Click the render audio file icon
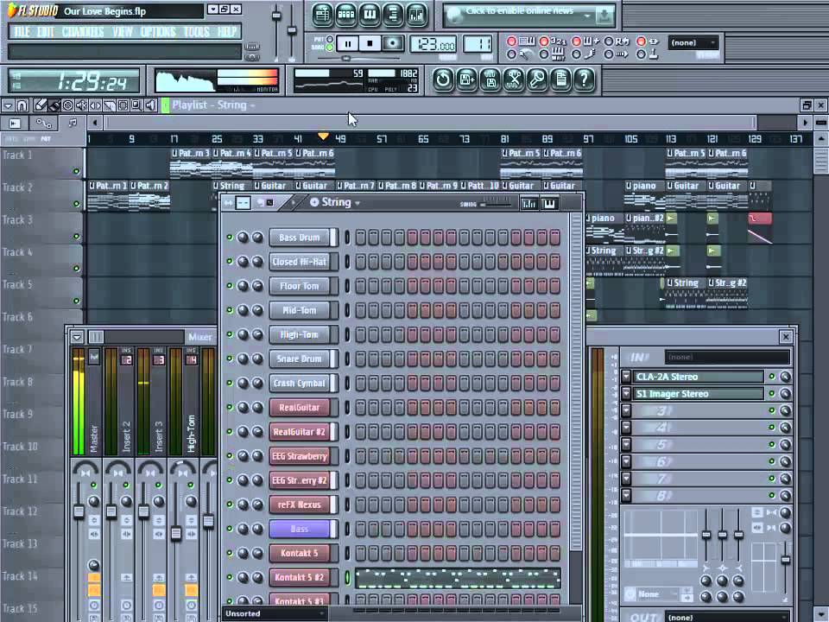 (x=490, y=79)
